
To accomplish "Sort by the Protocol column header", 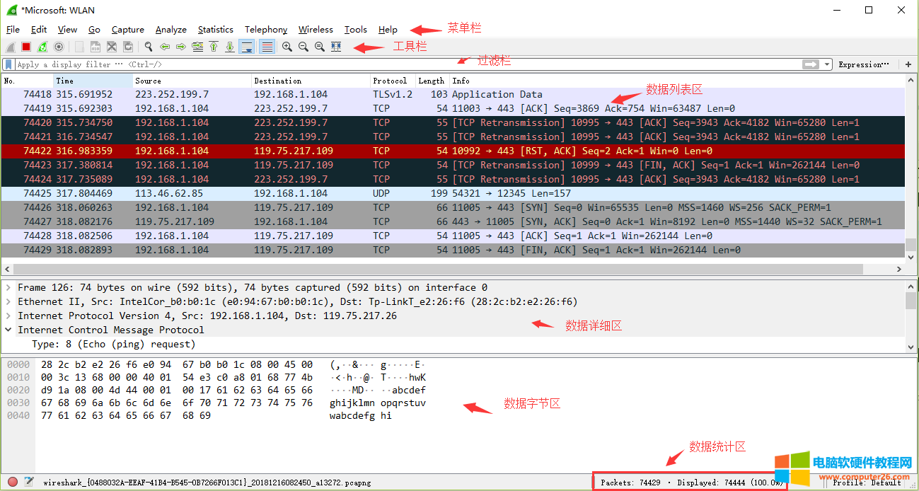I will click(393, 81).
